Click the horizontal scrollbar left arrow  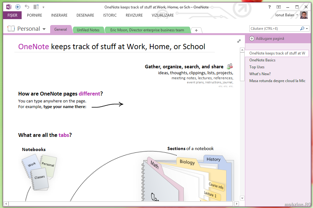pyautogui.click(x=6, y=204)
